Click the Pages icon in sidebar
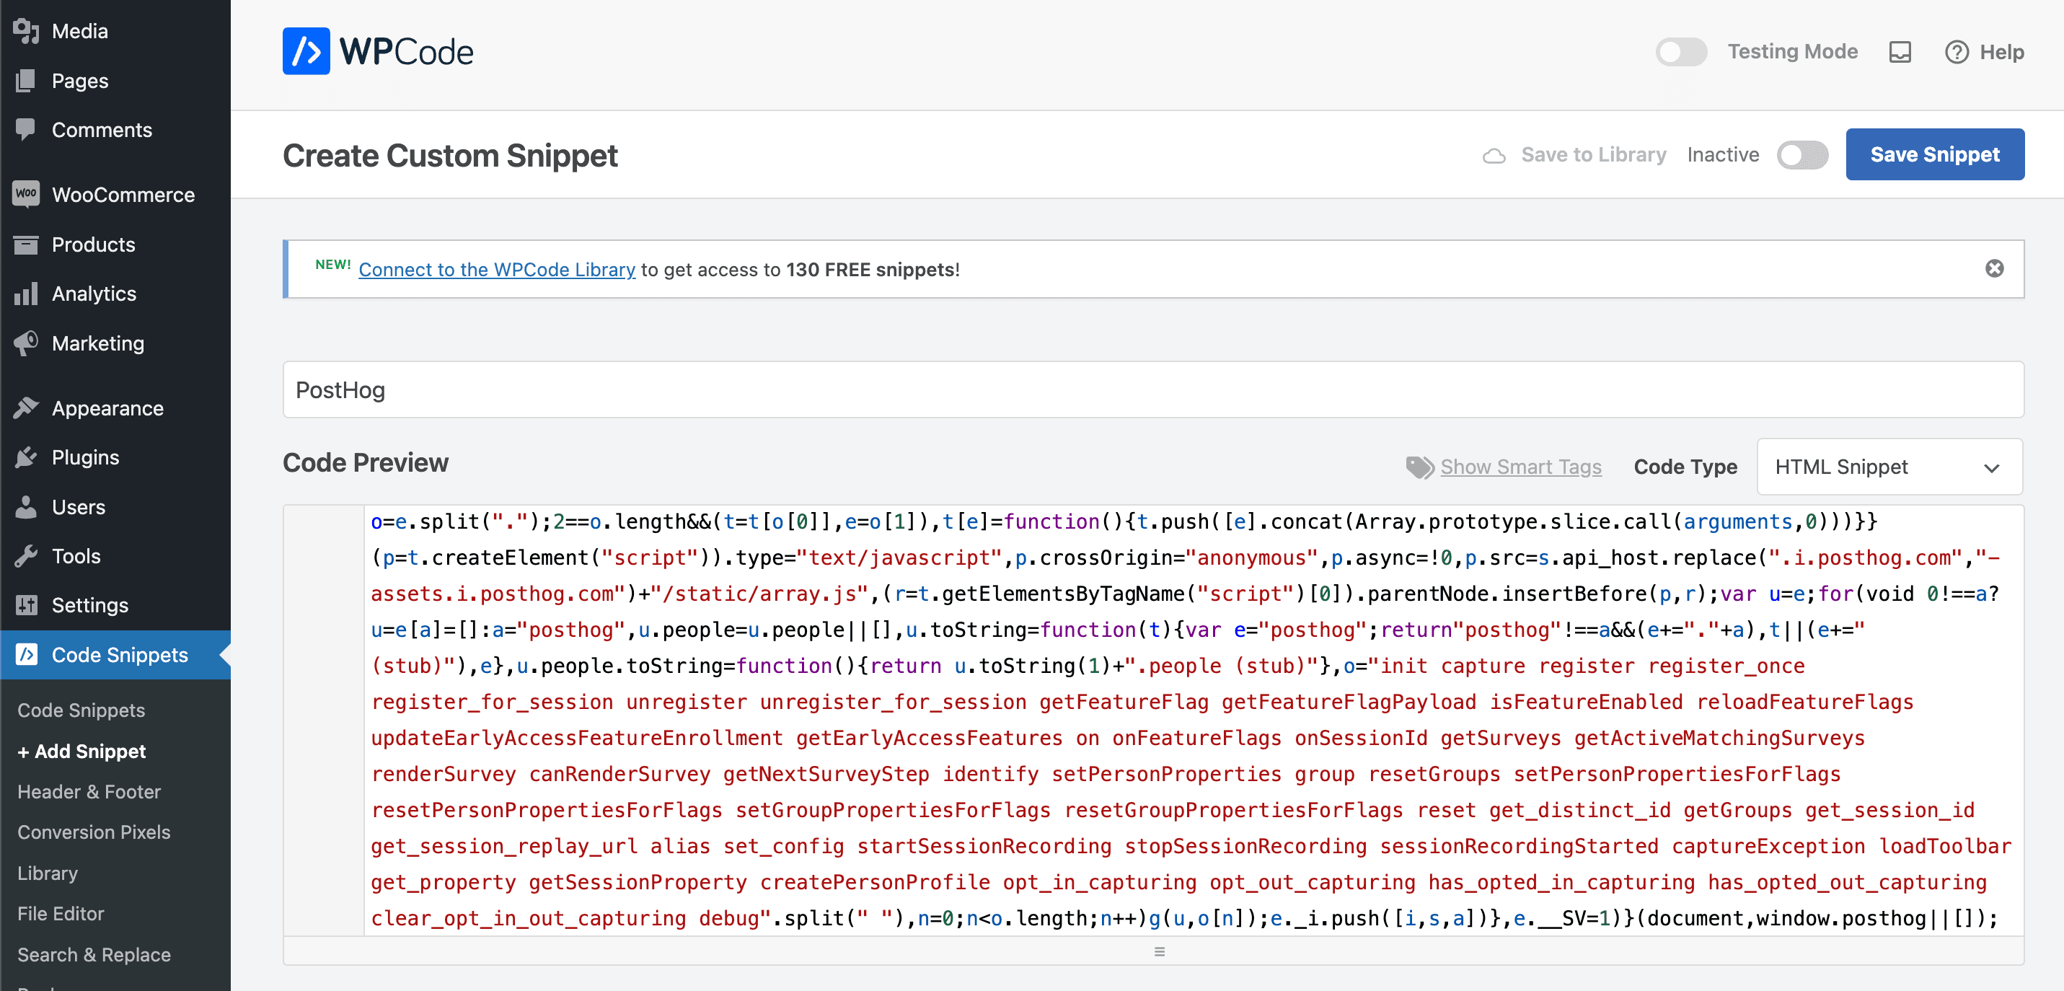The width and height of the screenshot is (2064, 991). [27, 81]
